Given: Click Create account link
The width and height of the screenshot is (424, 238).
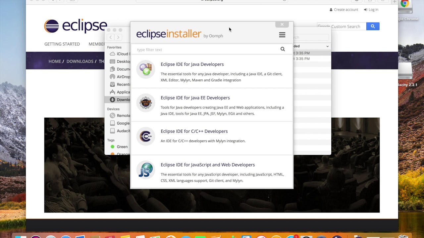Looking at the screenshot, I should 344,10.
